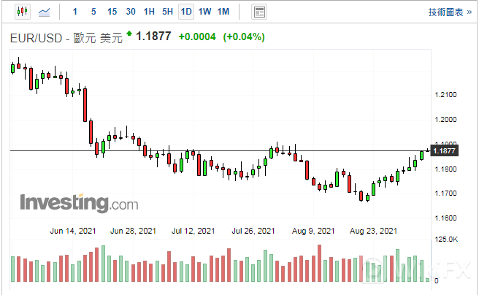Click the Aug 9, 2021 date marker
Image resolution: width=479 pixels, height=295 pixels.
[x=313, y=231]
